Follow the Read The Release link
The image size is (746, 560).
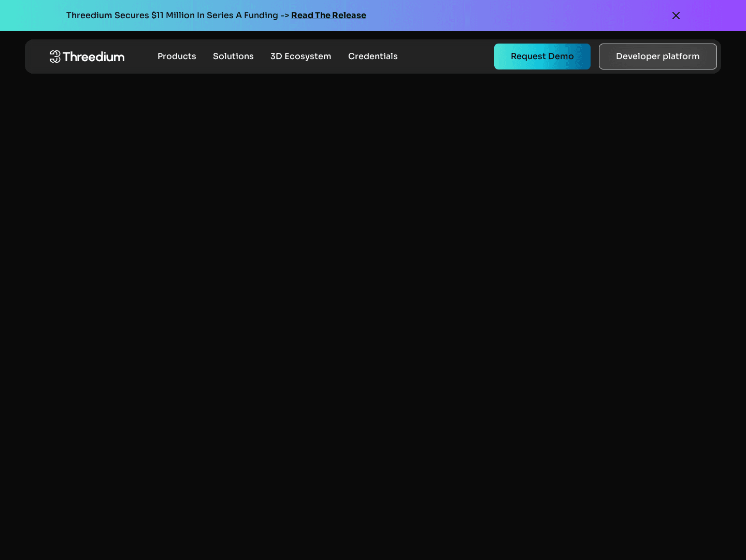point(328,16)
